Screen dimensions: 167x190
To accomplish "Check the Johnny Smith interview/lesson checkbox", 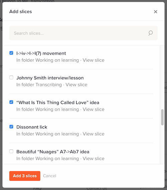I will pos(11,77).
